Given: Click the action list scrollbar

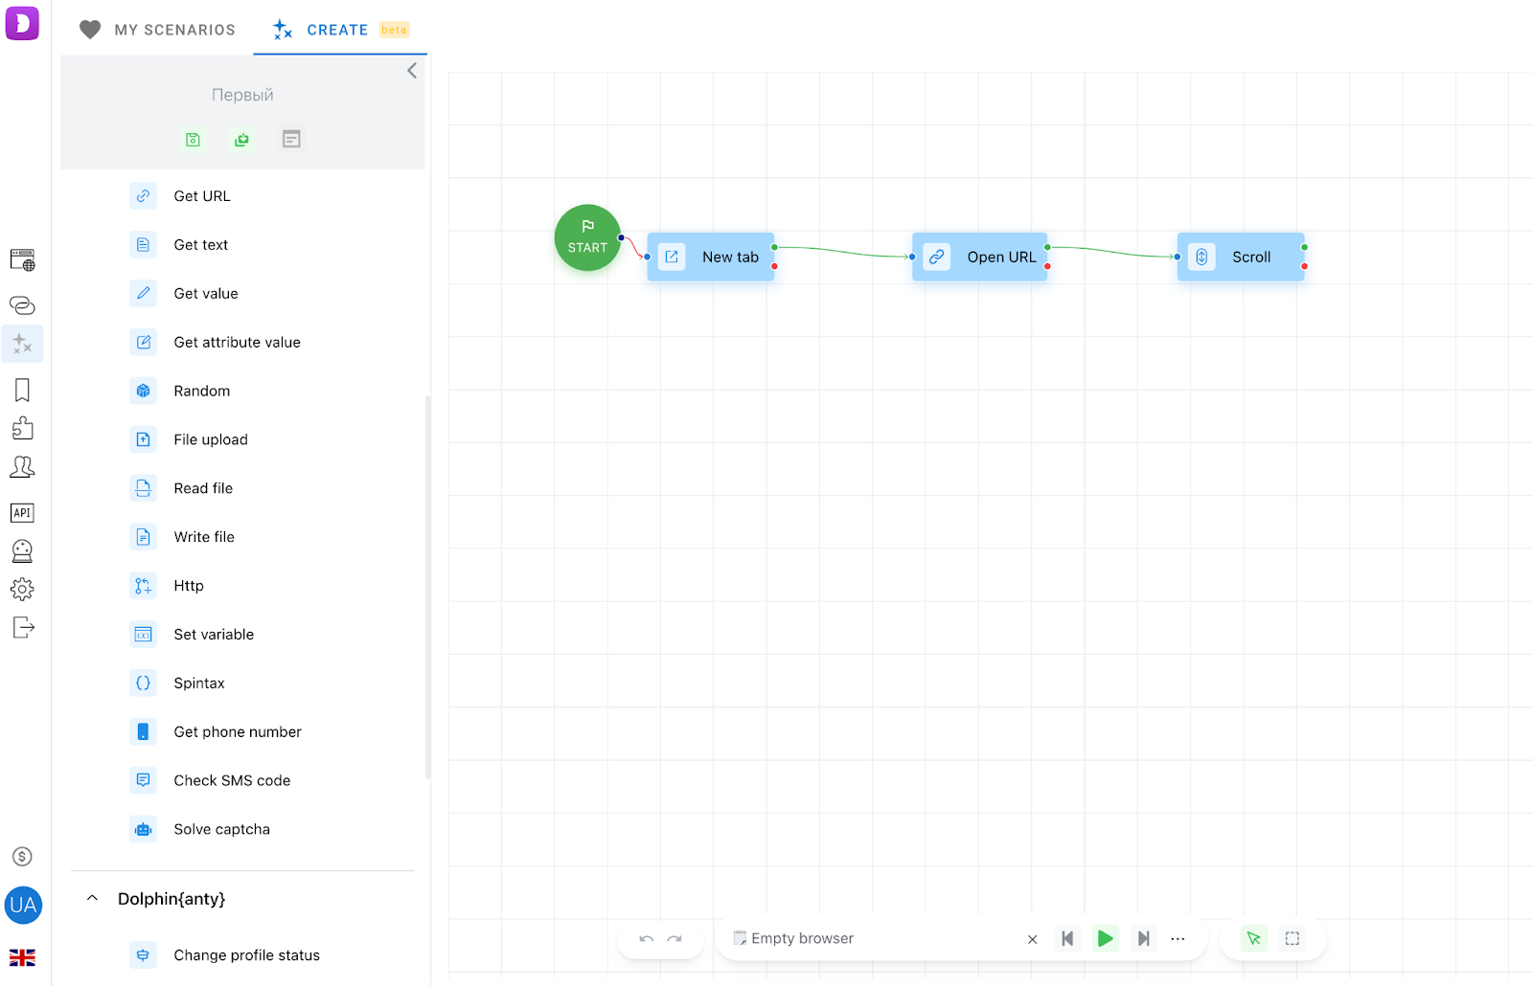Looking at the screenshot, I should tap(427, 586).
